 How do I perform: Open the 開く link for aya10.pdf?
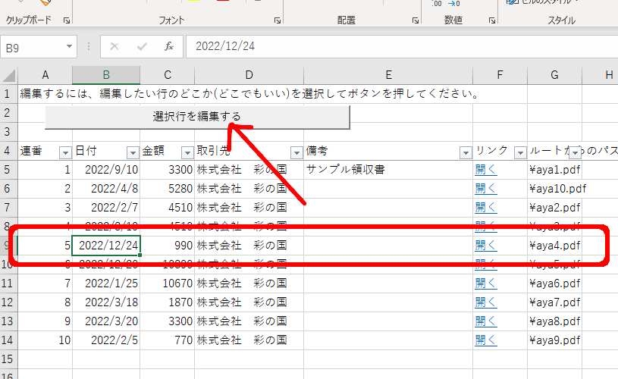tap(485, 189)
